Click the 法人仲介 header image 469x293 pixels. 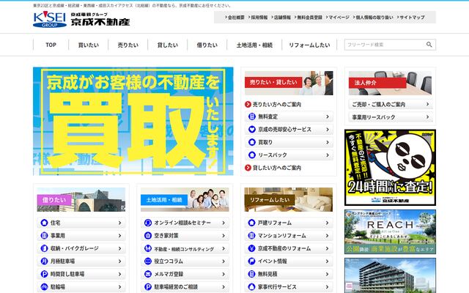tap(390, 83)
